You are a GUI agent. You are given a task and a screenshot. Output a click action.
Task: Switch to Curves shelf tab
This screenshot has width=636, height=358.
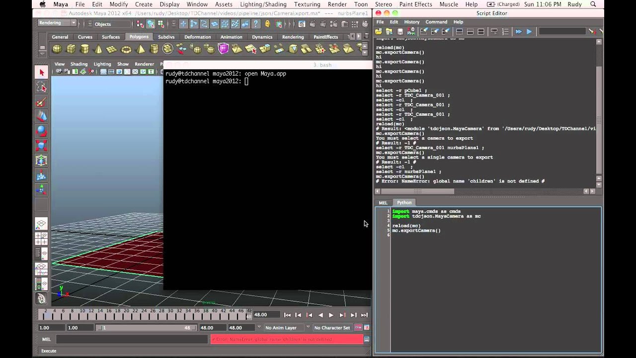pos(85,37)
